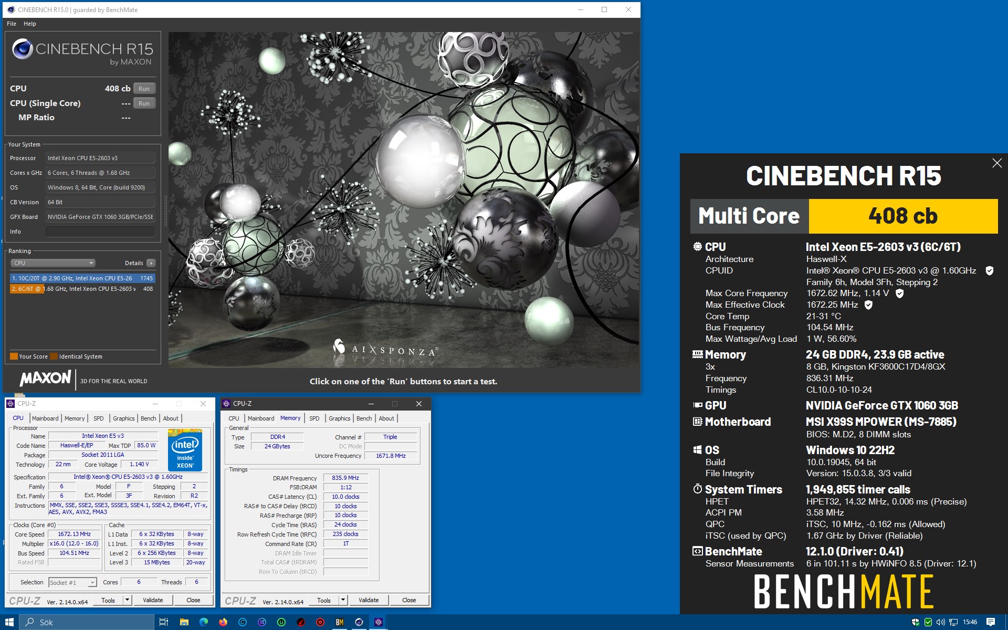Click the Memory module icon in BenchMate panel
The image size is (1008, 630).
tap(697, 354)
